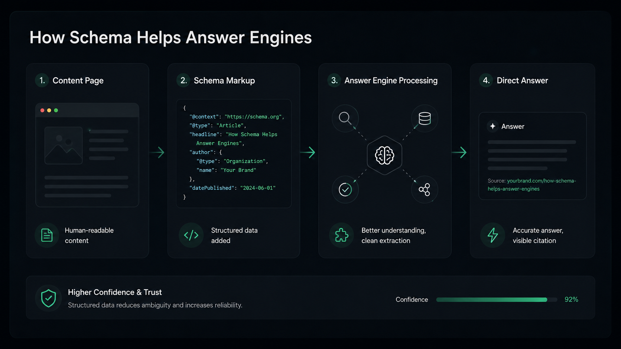Click the How Schema Helps Answer Engines title
Screen dimensions: 621x349
click(170, 37)
